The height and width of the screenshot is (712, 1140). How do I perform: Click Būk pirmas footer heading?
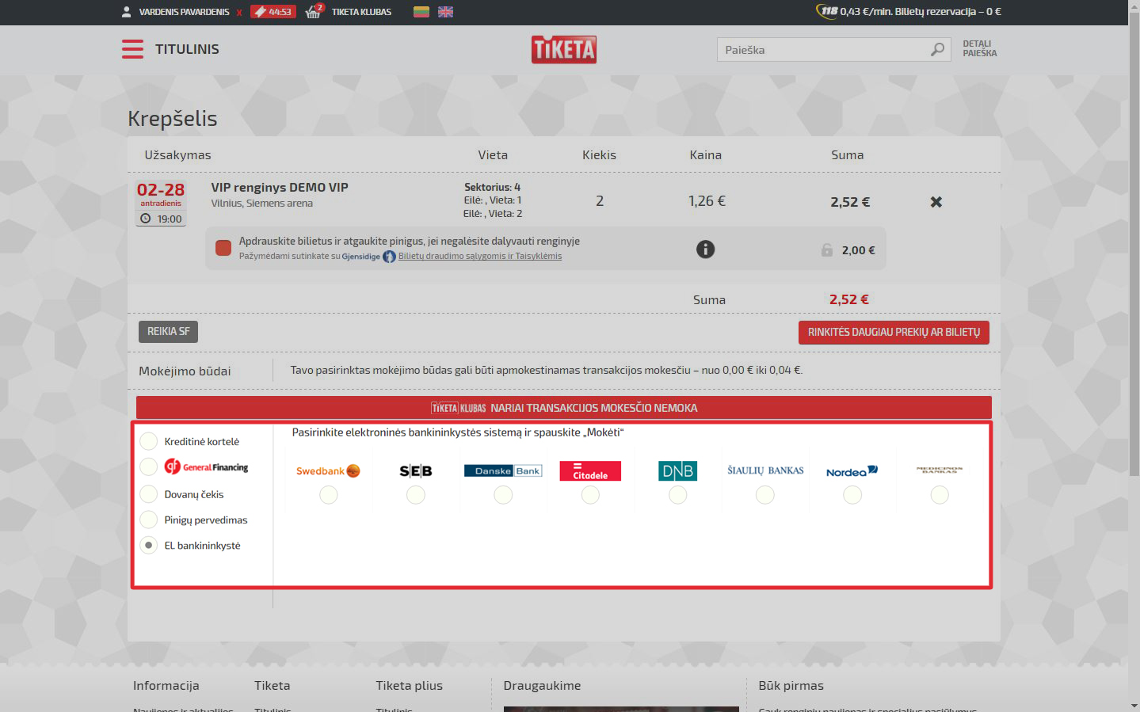(791, 686)
